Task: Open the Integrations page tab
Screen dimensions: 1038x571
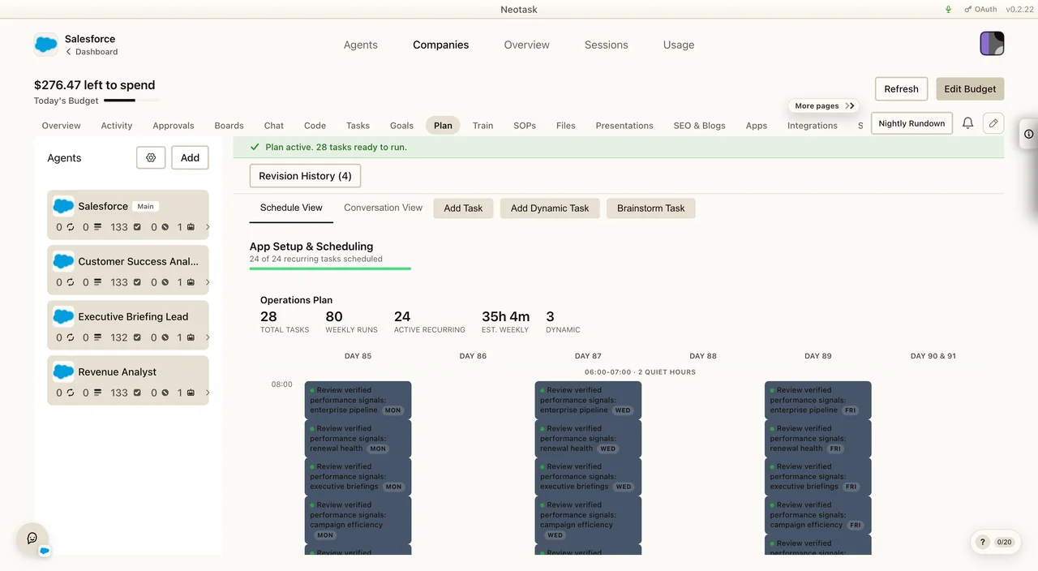Action: (x=812, y=126)
